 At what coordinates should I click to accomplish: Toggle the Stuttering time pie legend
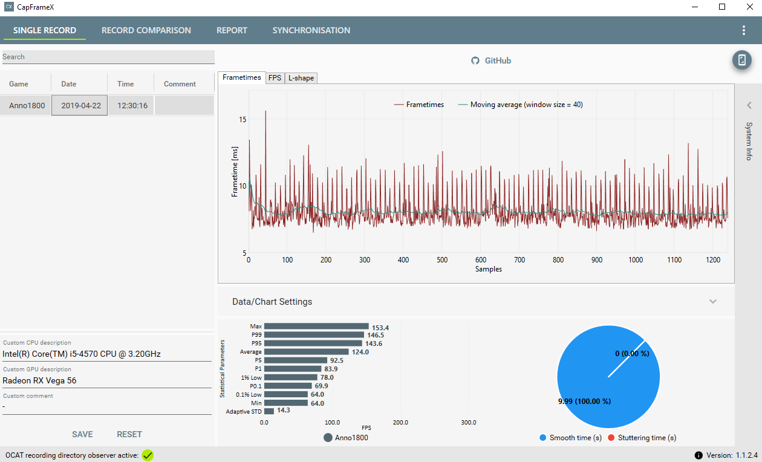641,438
